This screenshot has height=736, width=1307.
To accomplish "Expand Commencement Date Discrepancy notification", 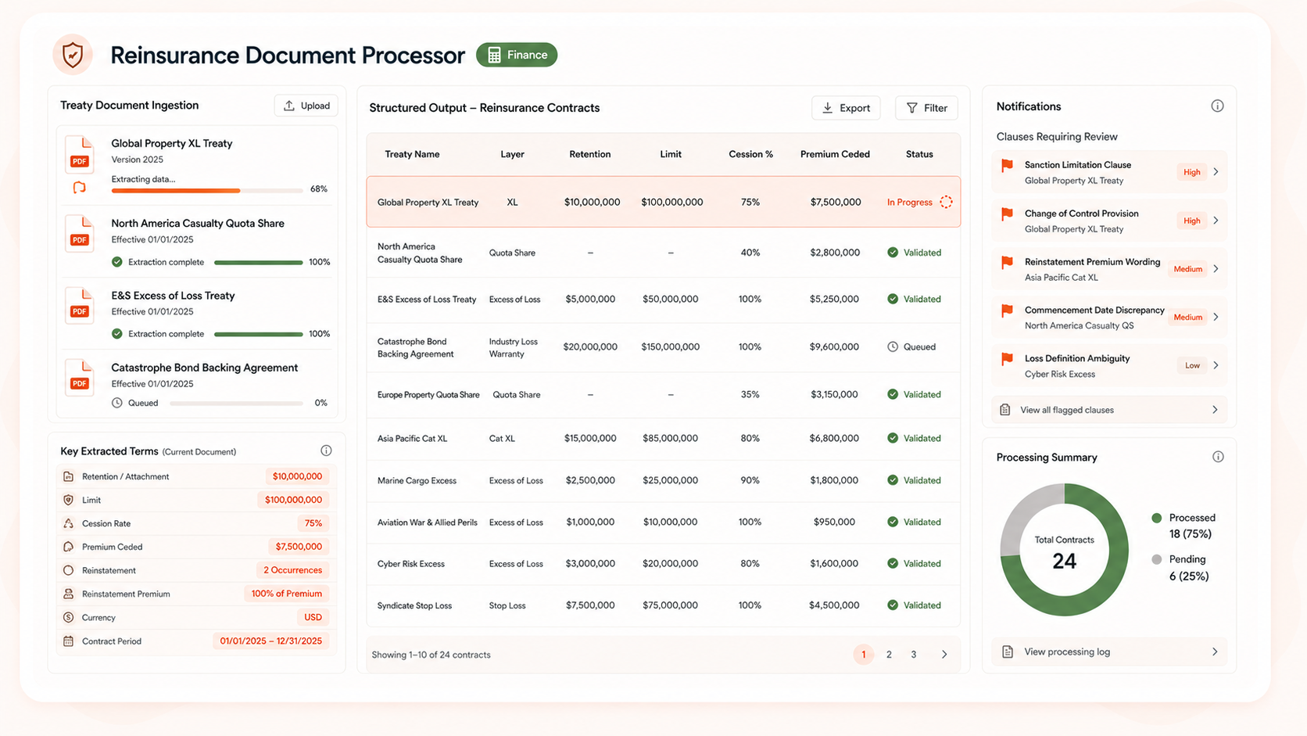I will click(1216, 317).
